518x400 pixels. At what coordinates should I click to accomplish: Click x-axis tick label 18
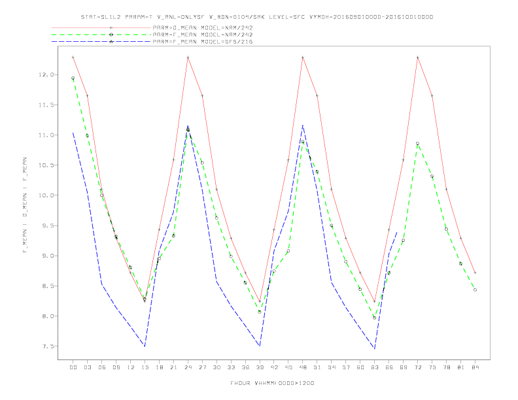[159, 367]
